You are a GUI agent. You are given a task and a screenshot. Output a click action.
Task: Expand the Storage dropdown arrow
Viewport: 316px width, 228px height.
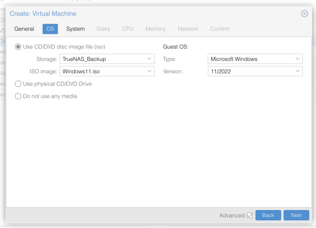point(149,59)
